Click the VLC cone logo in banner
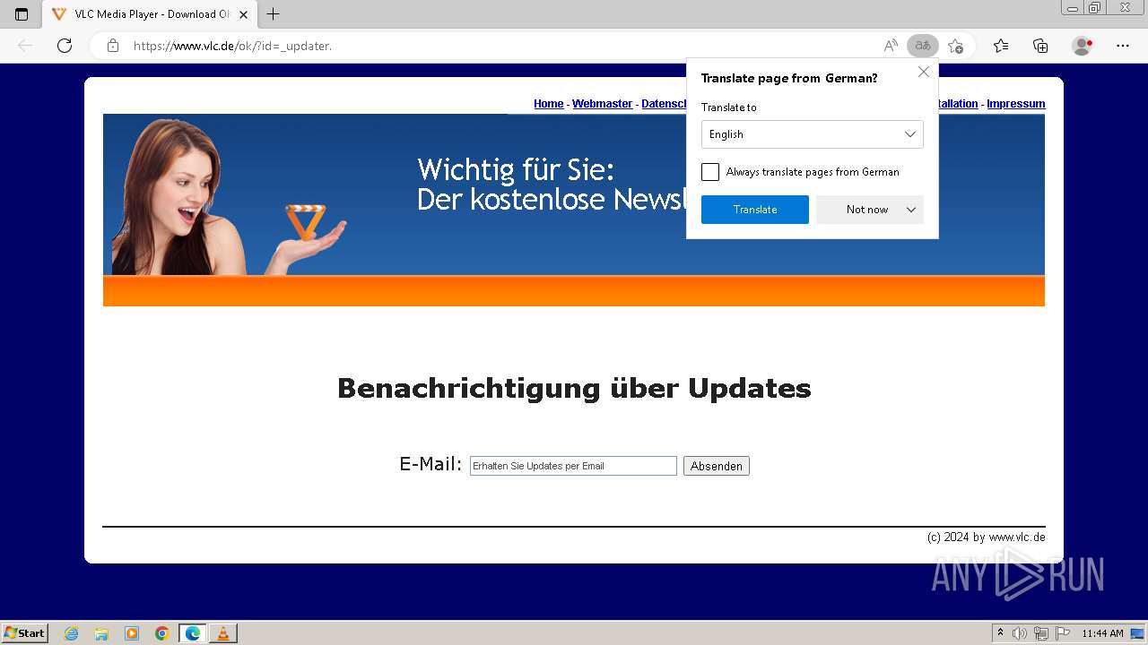 (306, 222)
